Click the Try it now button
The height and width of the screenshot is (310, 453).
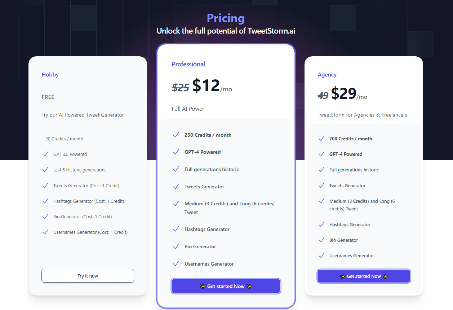(88, 276)
